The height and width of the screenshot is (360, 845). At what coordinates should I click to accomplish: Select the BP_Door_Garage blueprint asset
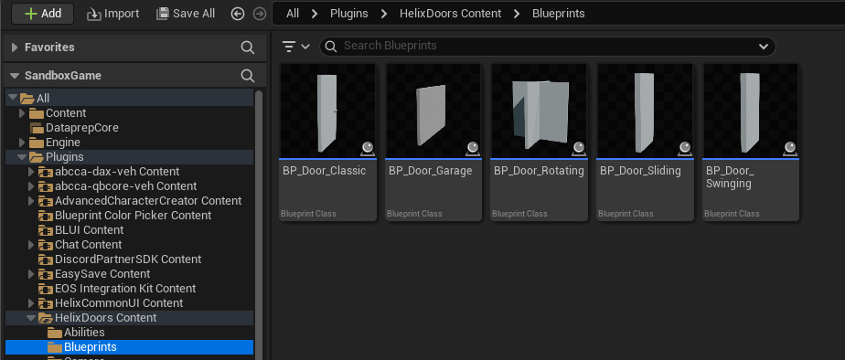tap(433, 142)
